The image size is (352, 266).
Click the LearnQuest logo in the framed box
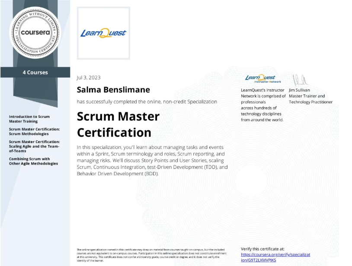click(103, 33)
